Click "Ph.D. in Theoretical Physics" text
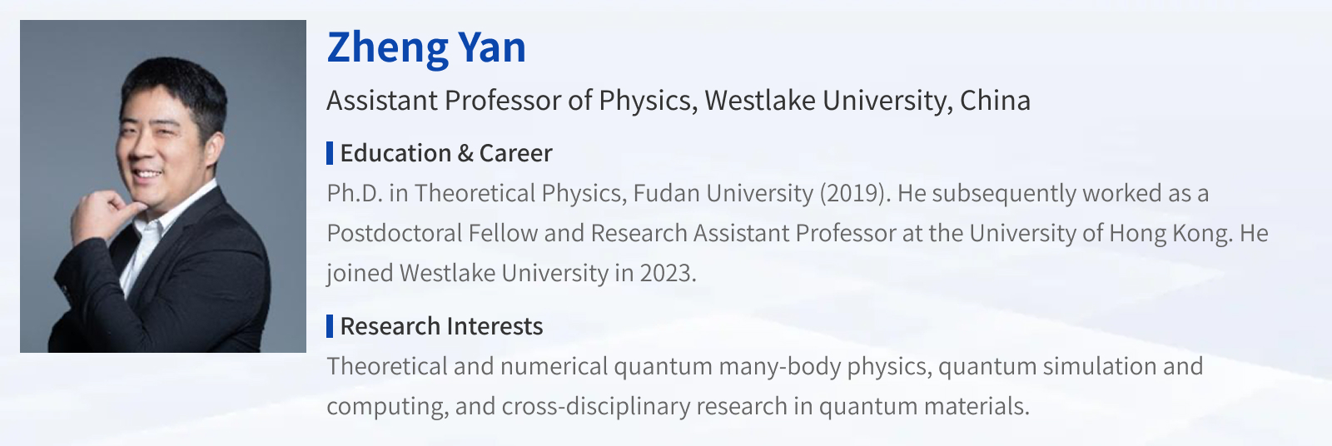The width and height of the screenshot is (1332, 446). coord(473,193)
